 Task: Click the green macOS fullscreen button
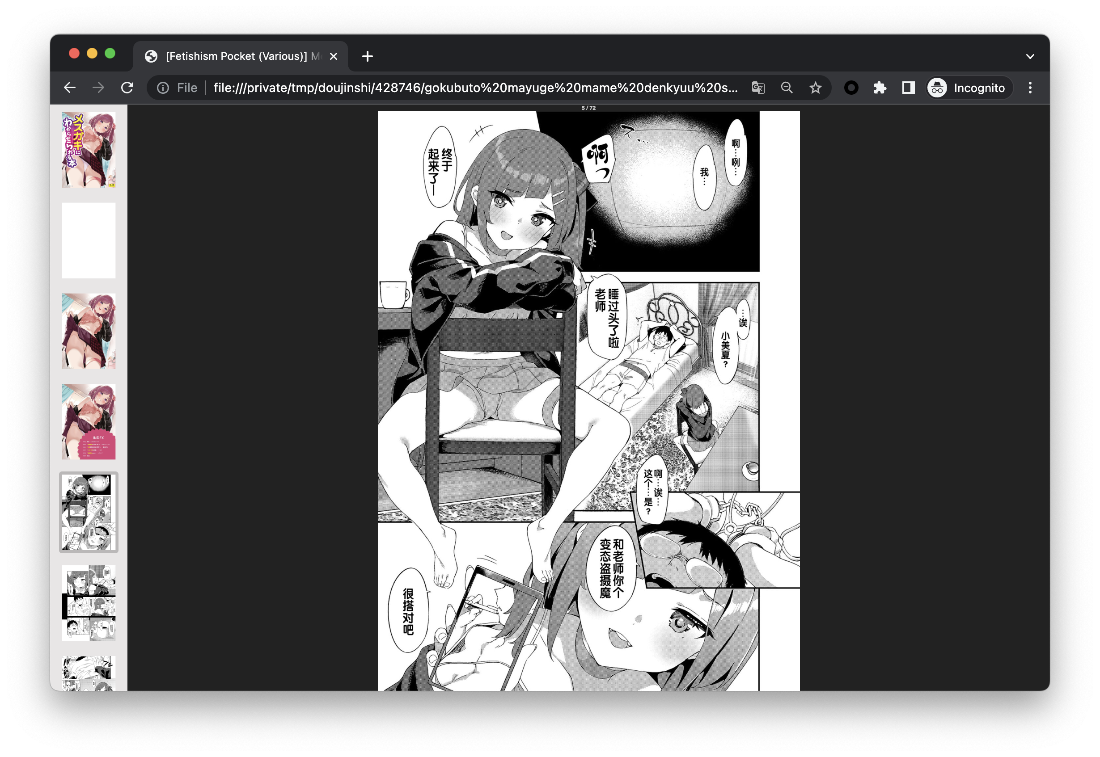coord(110,54)
